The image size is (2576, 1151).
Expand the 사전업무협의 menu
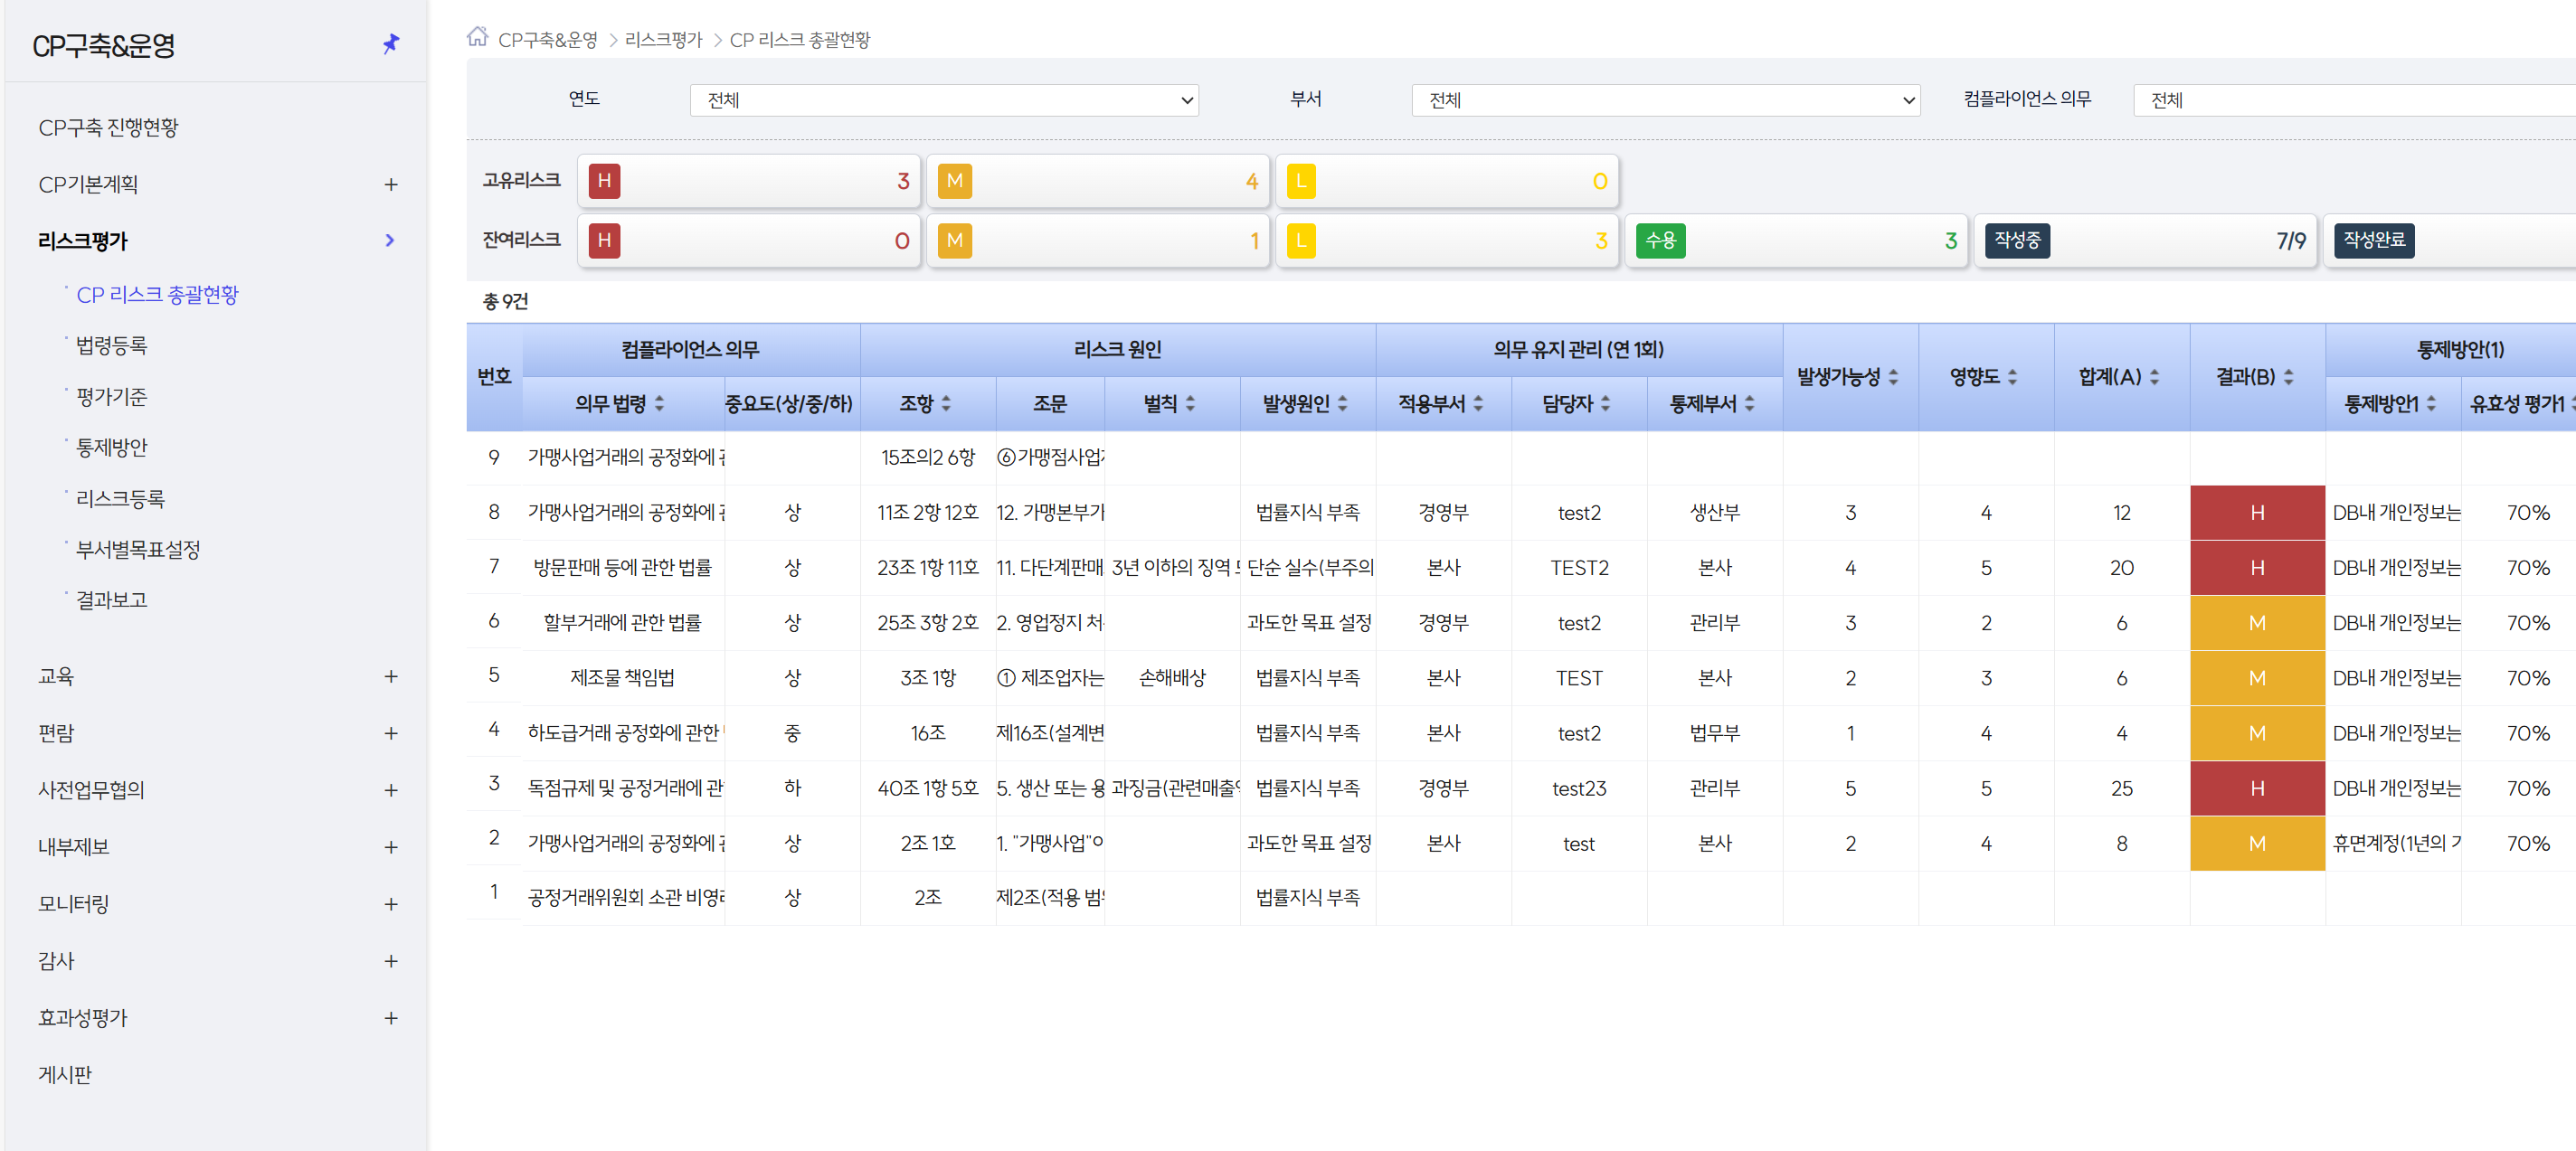391,791
